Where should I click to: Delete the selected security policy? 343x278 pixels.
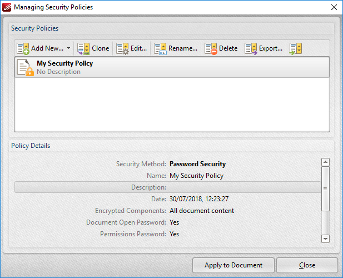pyautogui.click(x=221, y=48)
